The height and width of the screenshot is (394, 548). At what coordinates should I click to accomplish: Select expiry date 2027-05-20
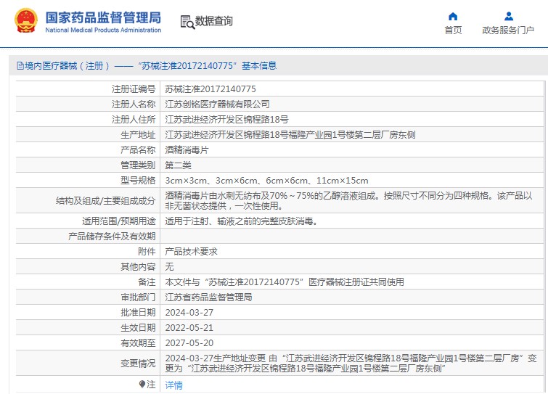click(x=189, y=343)
